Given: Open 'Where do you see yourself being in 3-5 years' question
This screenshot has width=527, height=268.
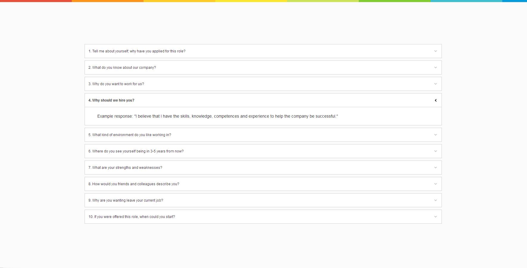Looking at the screenshot, I should click(x=263, y=151).
